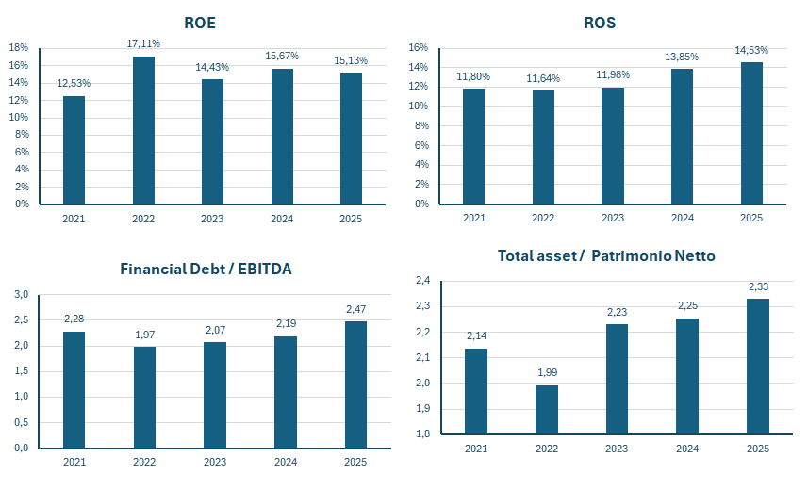
Task: Select the 2024 bar in ROE chart
Action: pyautogui.click(x=282, y=137)
